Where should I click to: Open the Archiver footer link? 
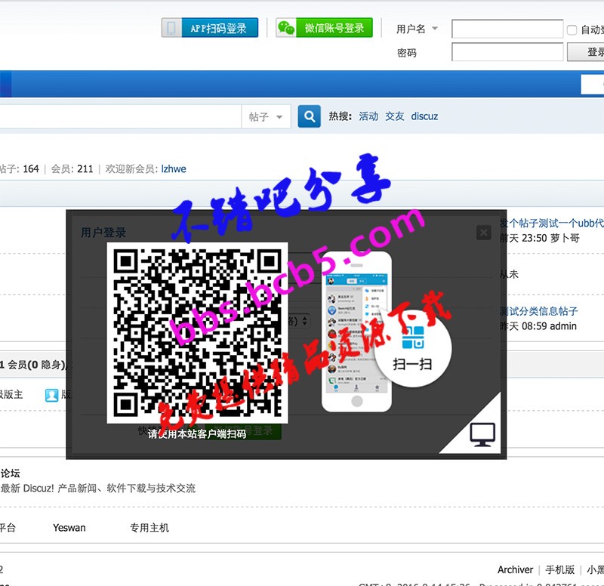(515, 569)
